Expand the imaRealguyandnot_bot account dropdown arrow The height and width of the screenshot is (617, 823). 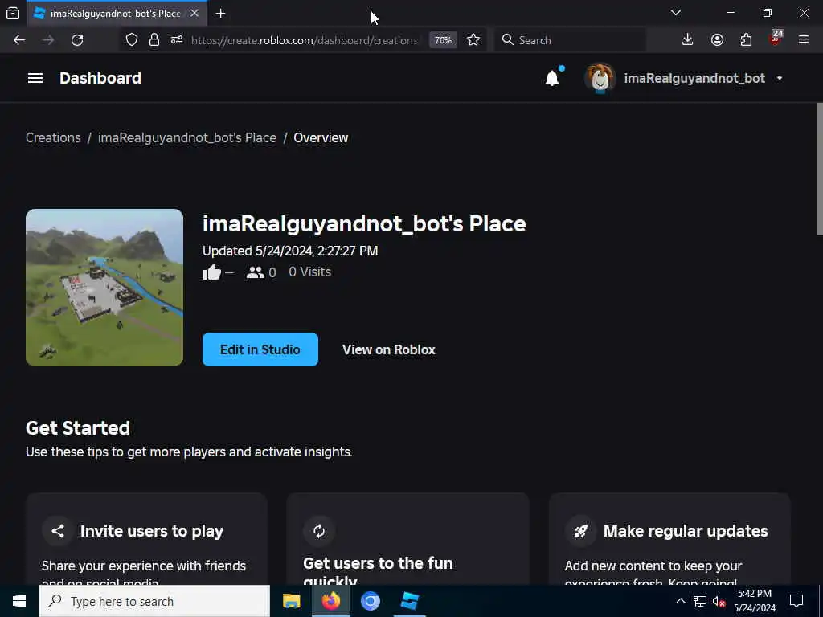pyautogui.click(x=780, y=78)
